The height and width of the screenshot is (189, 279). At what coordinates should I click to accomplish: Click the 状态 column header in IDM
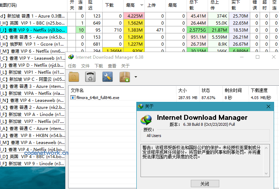211,90
